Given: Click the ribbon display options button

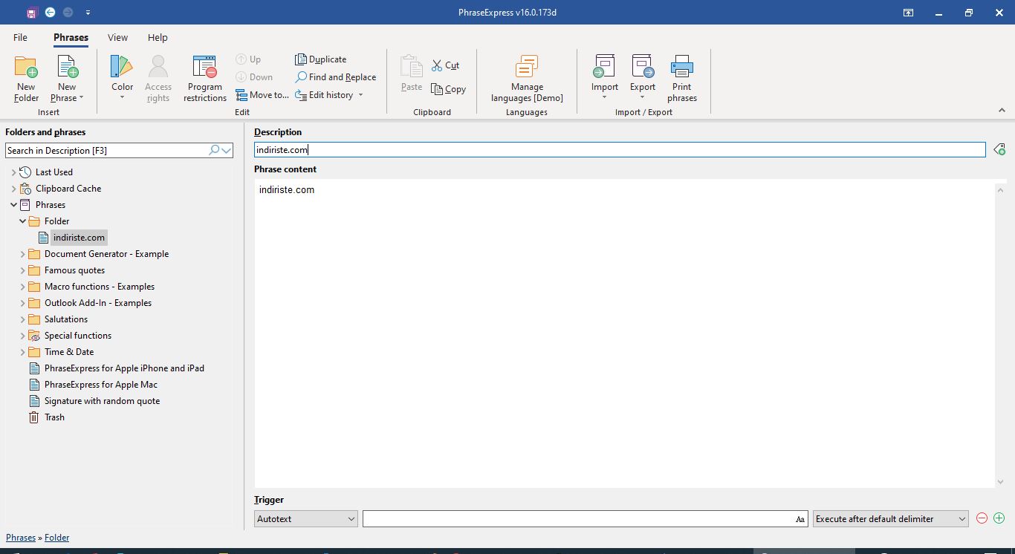Looking at the screenshot, I should 908,13.
